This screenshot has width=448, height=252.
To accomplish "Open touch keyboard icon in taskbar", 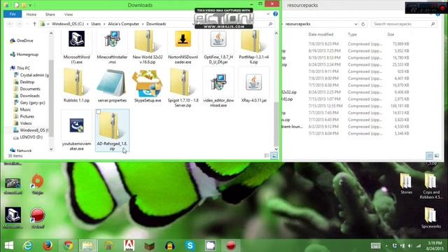I will pos(375,246).
